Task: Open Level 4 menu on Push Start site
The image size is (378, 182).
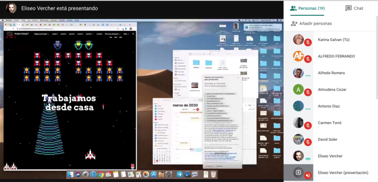Action: tap(80, 34)
